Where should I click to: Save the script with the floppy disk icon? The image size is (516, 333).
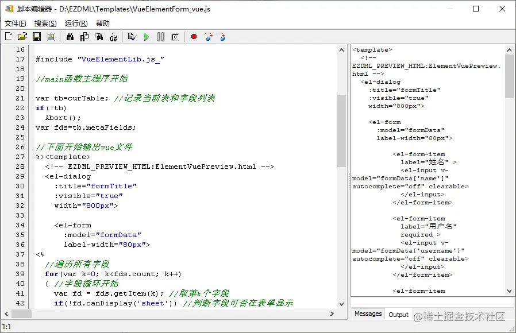point(37,37)
